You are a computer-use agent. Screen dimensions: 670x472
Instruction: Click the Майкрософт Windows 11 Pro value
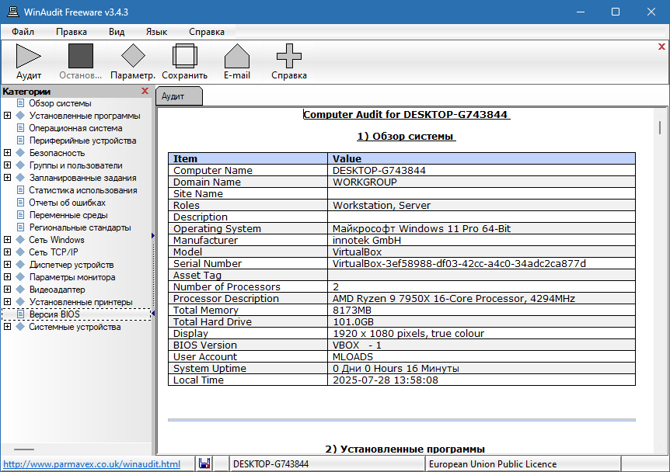click(421, 228)
